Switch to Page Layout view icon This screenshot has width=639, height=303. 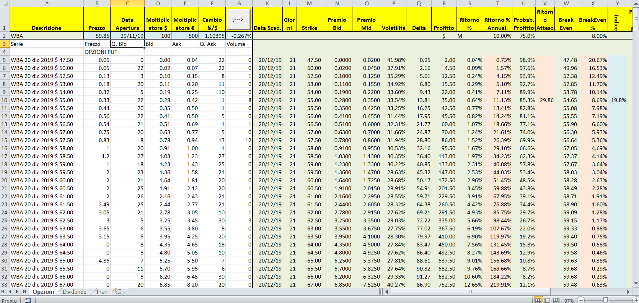click(x=547, y=300)
